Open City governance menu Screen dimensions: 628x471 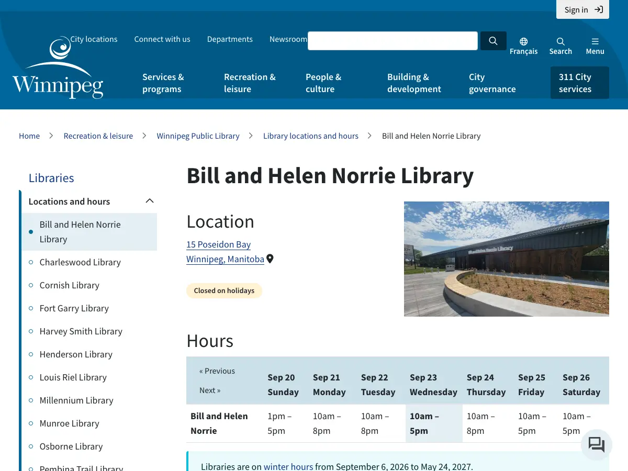(492, 83)
